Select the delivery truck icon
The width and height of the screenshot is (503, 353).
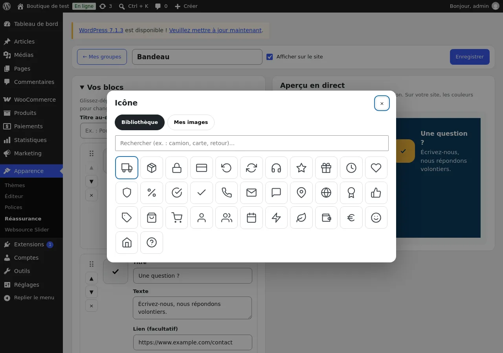pos(127,168)
